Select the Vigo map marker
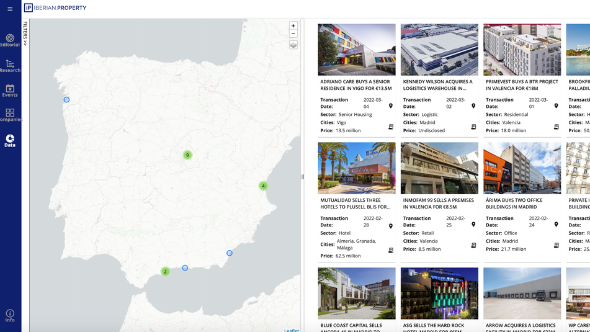Image resolution: width=590 pixels, height=332 pixels. coord(66,100)
